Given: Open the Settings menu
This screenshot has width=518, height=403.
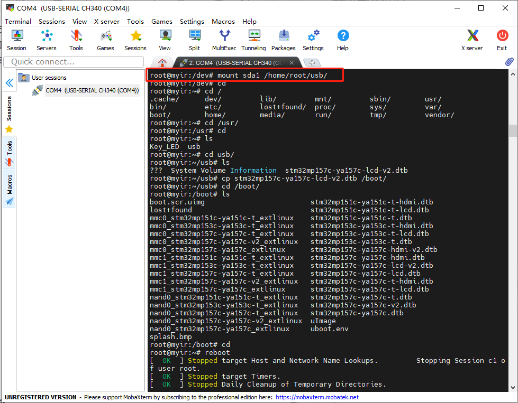Looking at the screenshot, I should pos(192,22).
